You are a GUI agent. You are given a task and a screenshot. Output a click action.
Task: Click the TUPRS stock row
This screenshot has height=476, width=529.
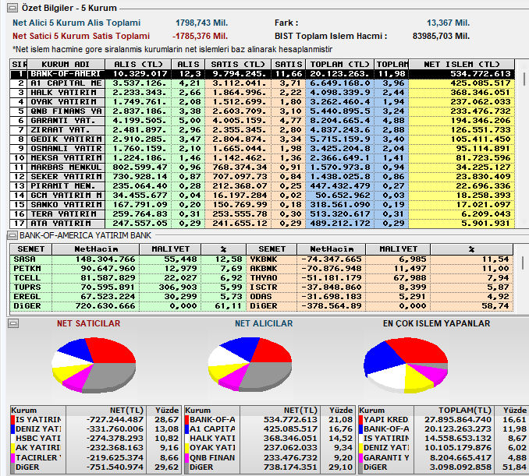click(x=128, y=287)
